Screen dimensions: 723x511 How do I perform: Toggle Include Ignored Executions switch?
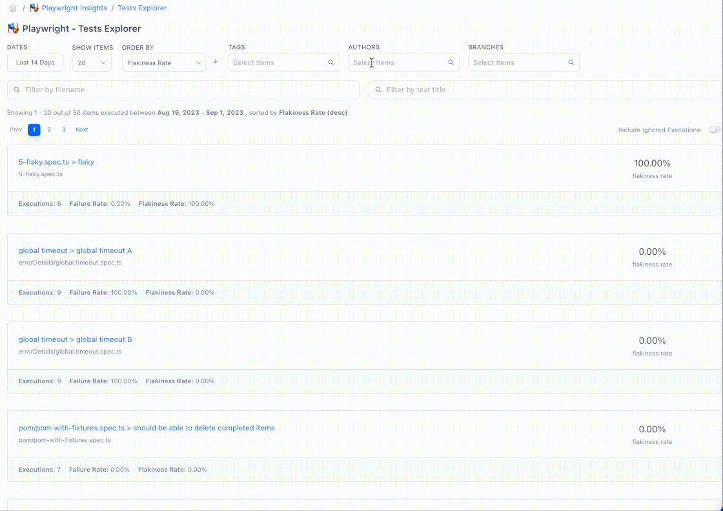(x=715, y=130)
